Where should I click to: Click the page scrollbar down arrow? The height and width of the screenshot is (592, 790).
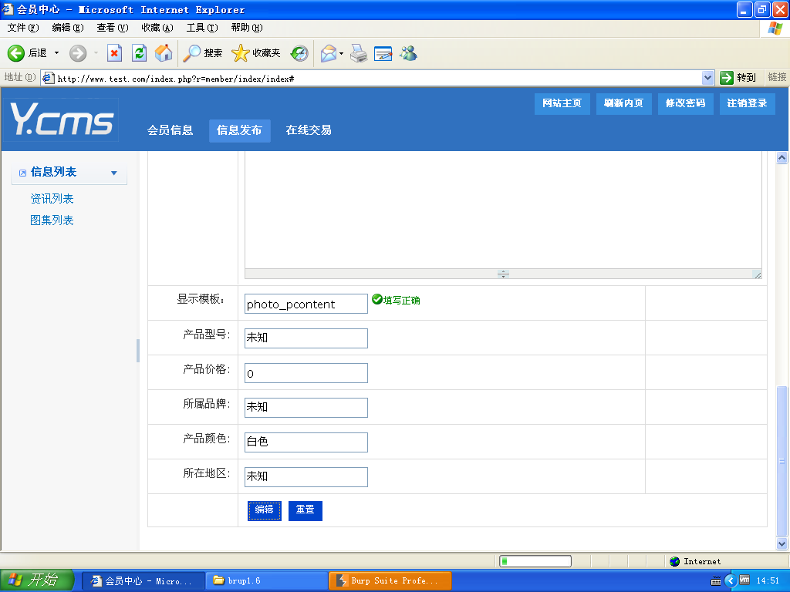[x=782, y=543]
